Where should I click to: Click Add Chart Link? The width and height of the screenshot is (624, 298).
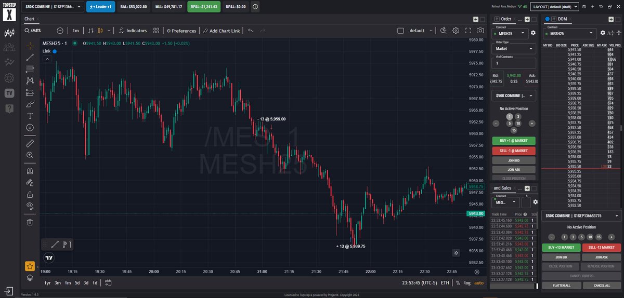point(222,31)
